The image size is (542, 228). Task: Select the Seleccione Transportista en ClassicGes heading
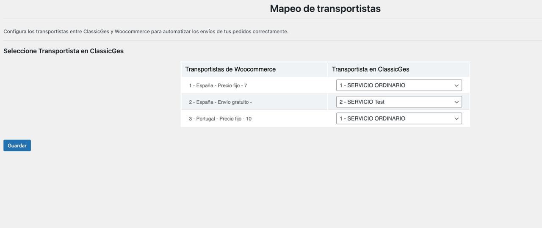64,51
